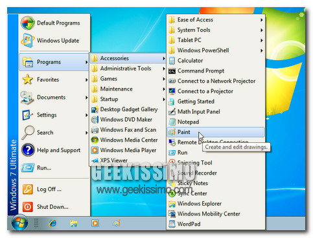Click the Windows Fax and Scan icon
Viewport: 313px width, 238px height.
tap(95, 130)
